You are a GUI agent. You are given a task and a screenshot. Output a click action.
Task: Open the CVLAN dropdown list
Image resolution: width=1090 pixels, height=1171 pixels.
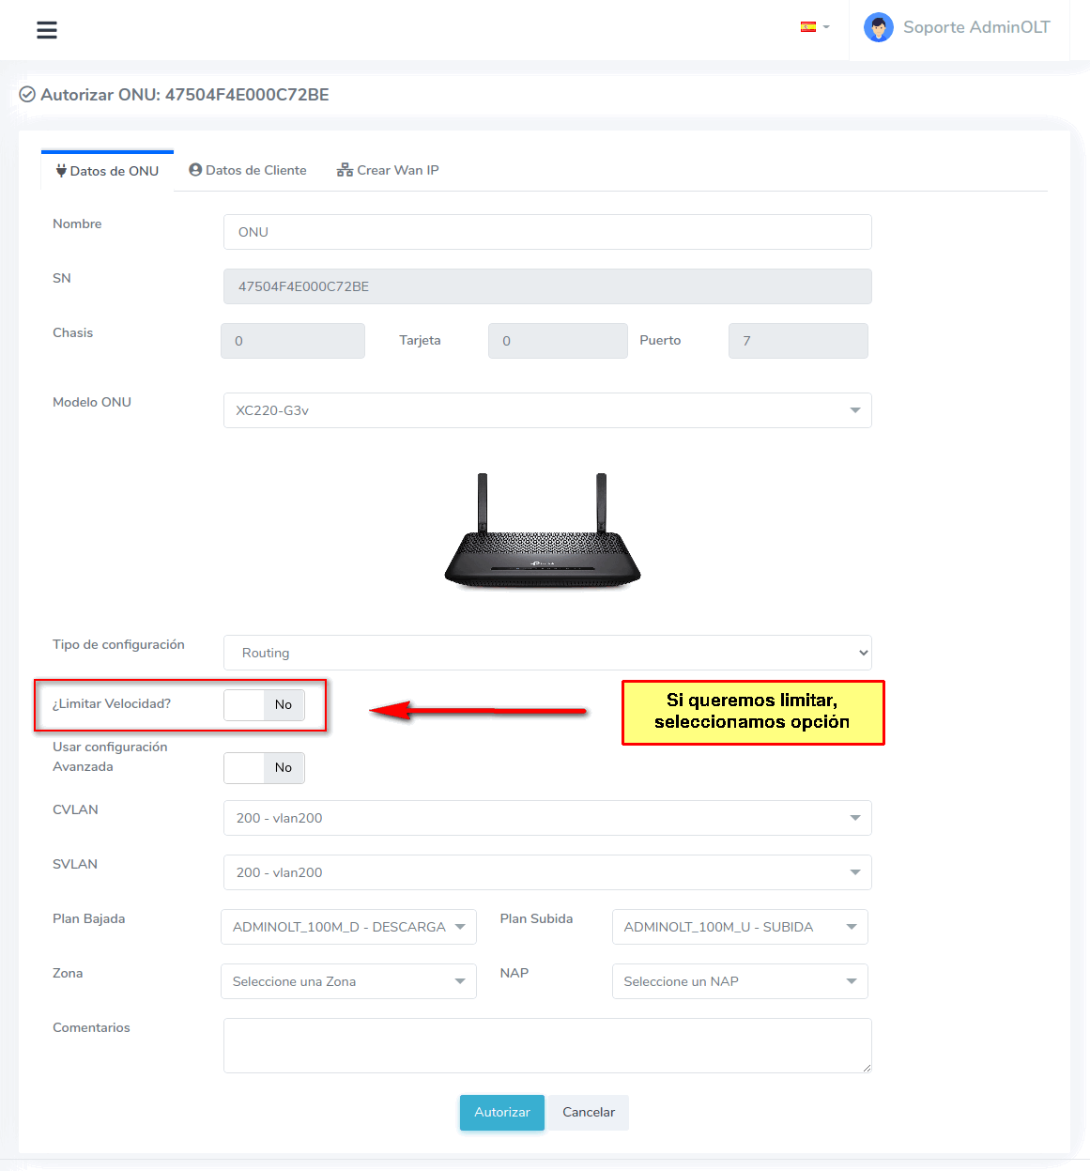547,818
